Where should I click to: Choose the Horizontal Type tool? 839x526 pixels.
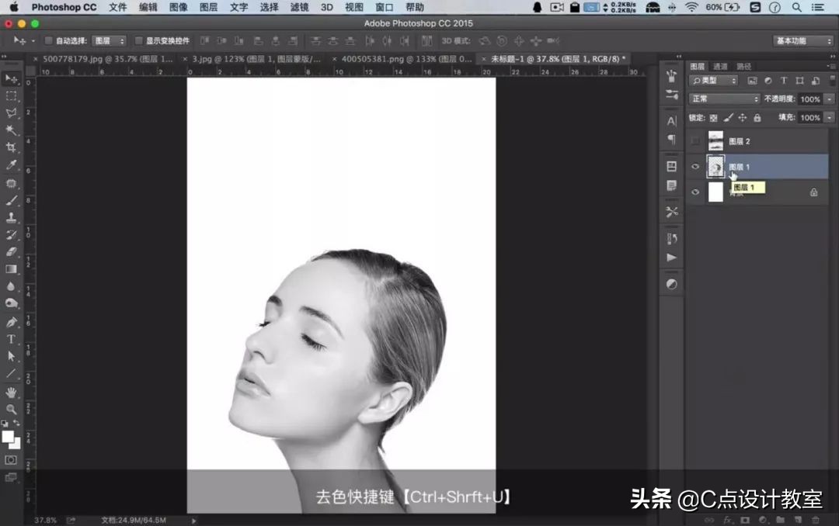coord(11,339)
